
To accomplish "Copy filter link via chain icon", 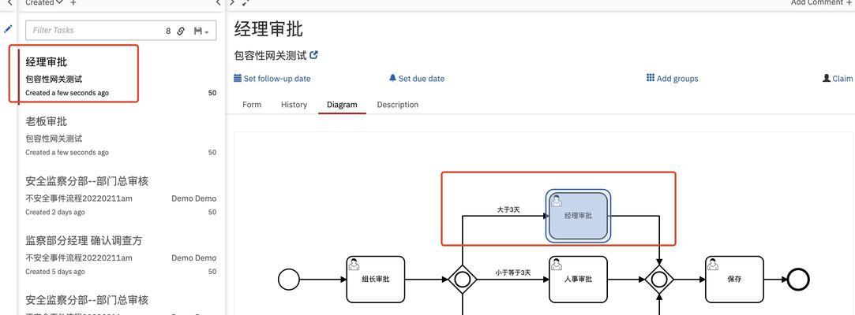I will tap(181, 31).
